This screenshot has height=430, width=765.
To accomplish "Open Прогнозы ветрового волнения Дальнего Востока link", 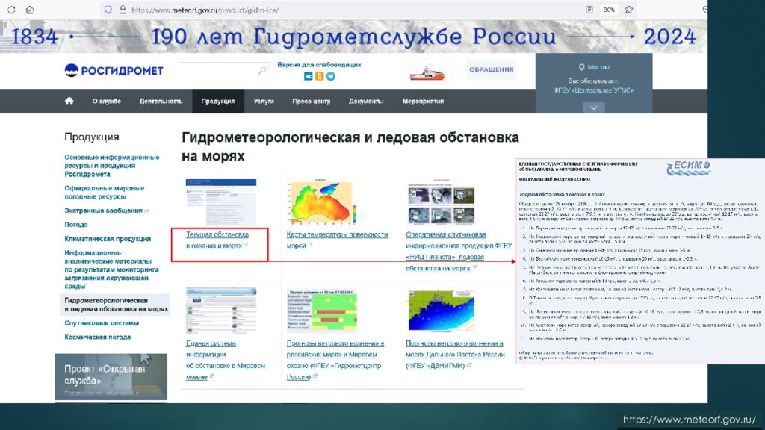I will click(x=455, y=355).
